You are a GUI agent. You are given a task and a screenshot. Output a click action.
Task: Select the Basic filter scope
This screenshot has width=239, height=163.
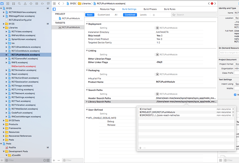[x=90, y=15]
